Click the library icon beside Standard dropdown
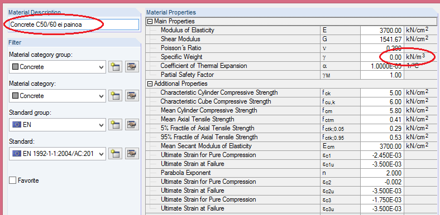Screen dimensions: 440x215 pyautogui.click(x=132, y=154)
